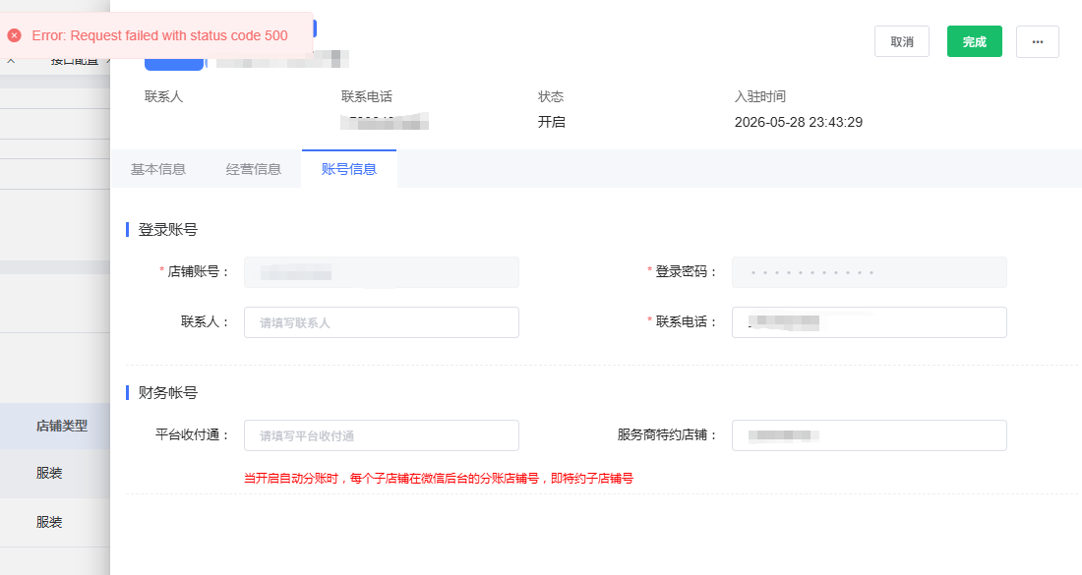Viewport: 1082px width, 575px height.
Task: Collapse the sidebar menu chevron at top-left
Action: [x=11, y=61]
